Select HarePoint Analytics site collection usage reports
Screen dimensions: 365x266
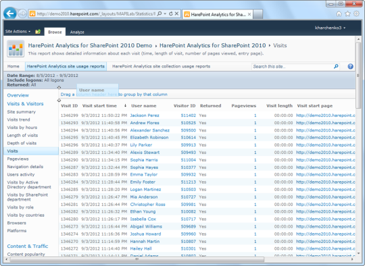coord(161,66)
